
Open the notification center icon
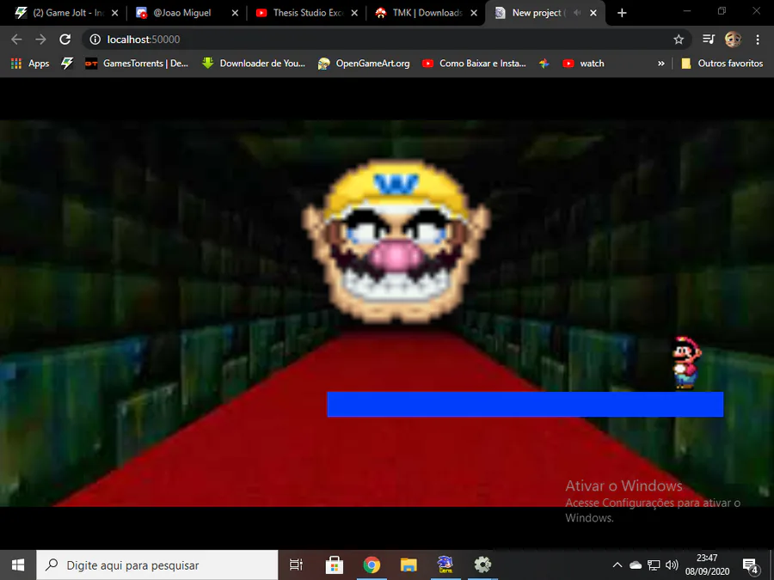point(752,565)
